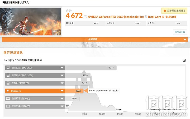The height and width of the screenshot is (119, 190).
Task: Click the 683 score bar value
Action: click(68, 106)
